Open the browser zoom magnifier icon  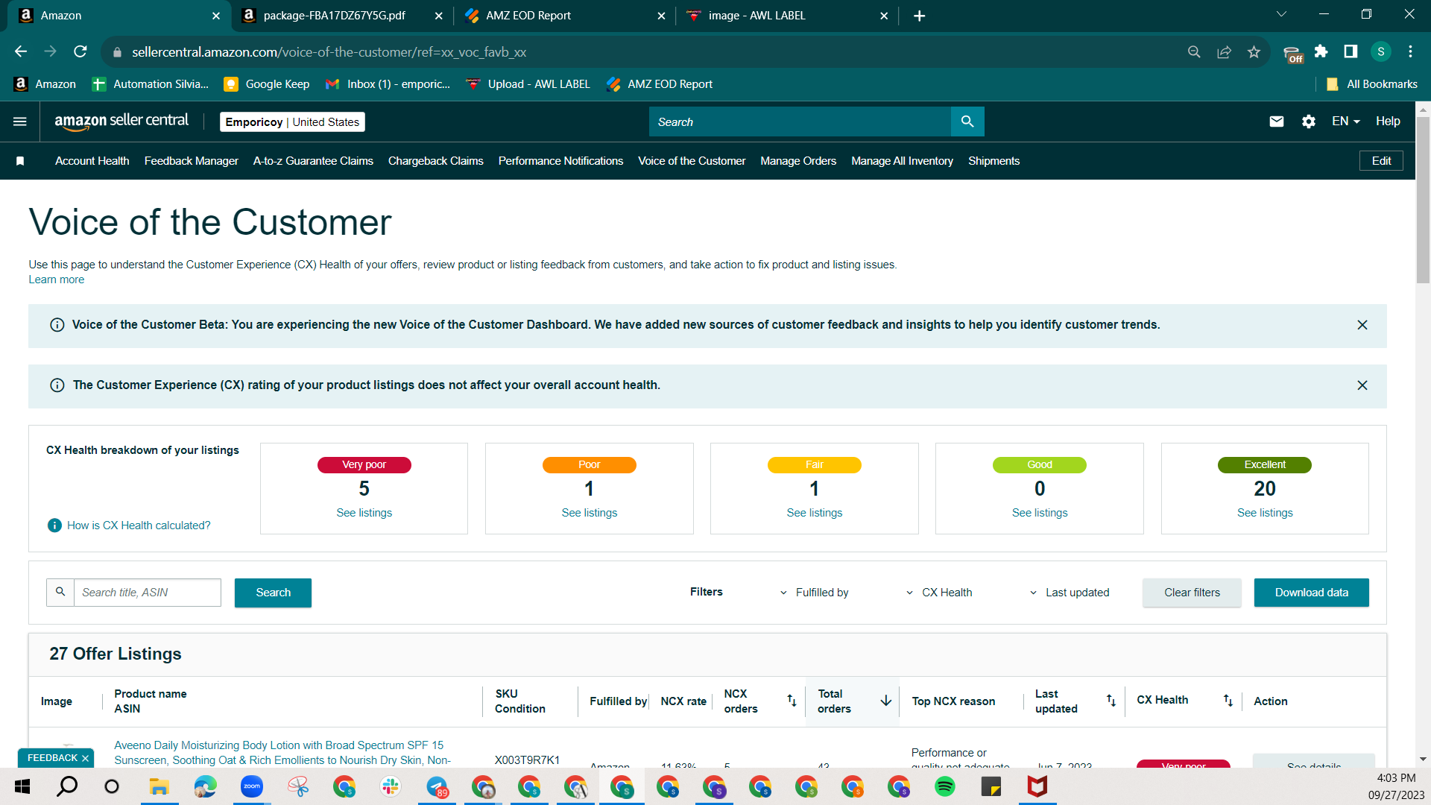click(x=1194, y=51)
